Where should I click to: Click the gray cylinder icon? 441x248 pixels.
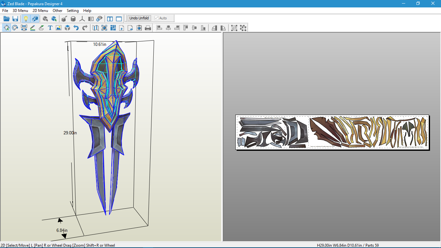click(73, 19)
